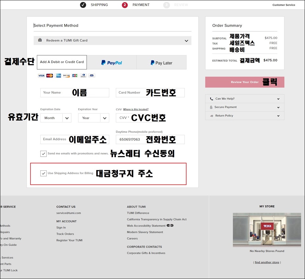Expand the Secure Payment section

(x=245, y=107)
